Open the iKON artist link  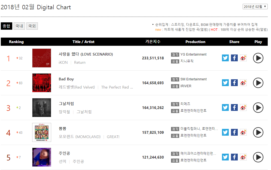point(63,62)
